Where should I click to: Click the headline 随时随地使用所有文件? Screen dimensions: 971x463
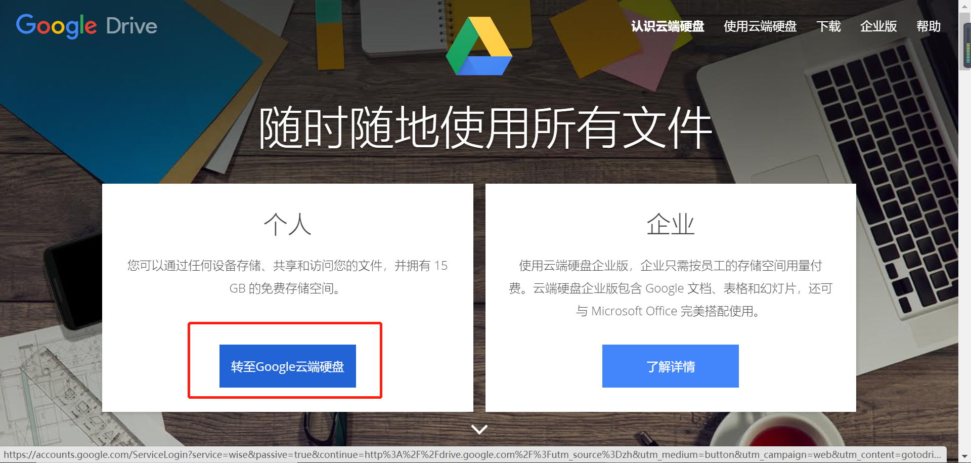coord(485,128)
